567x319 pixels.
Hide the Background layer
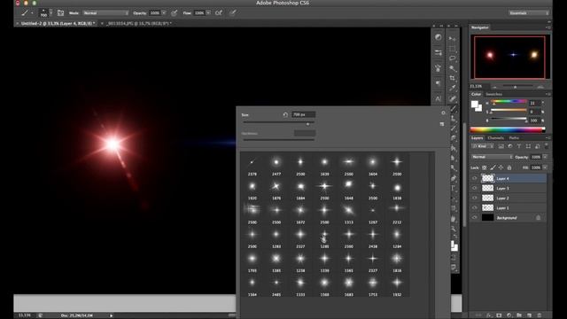(475, 217)
